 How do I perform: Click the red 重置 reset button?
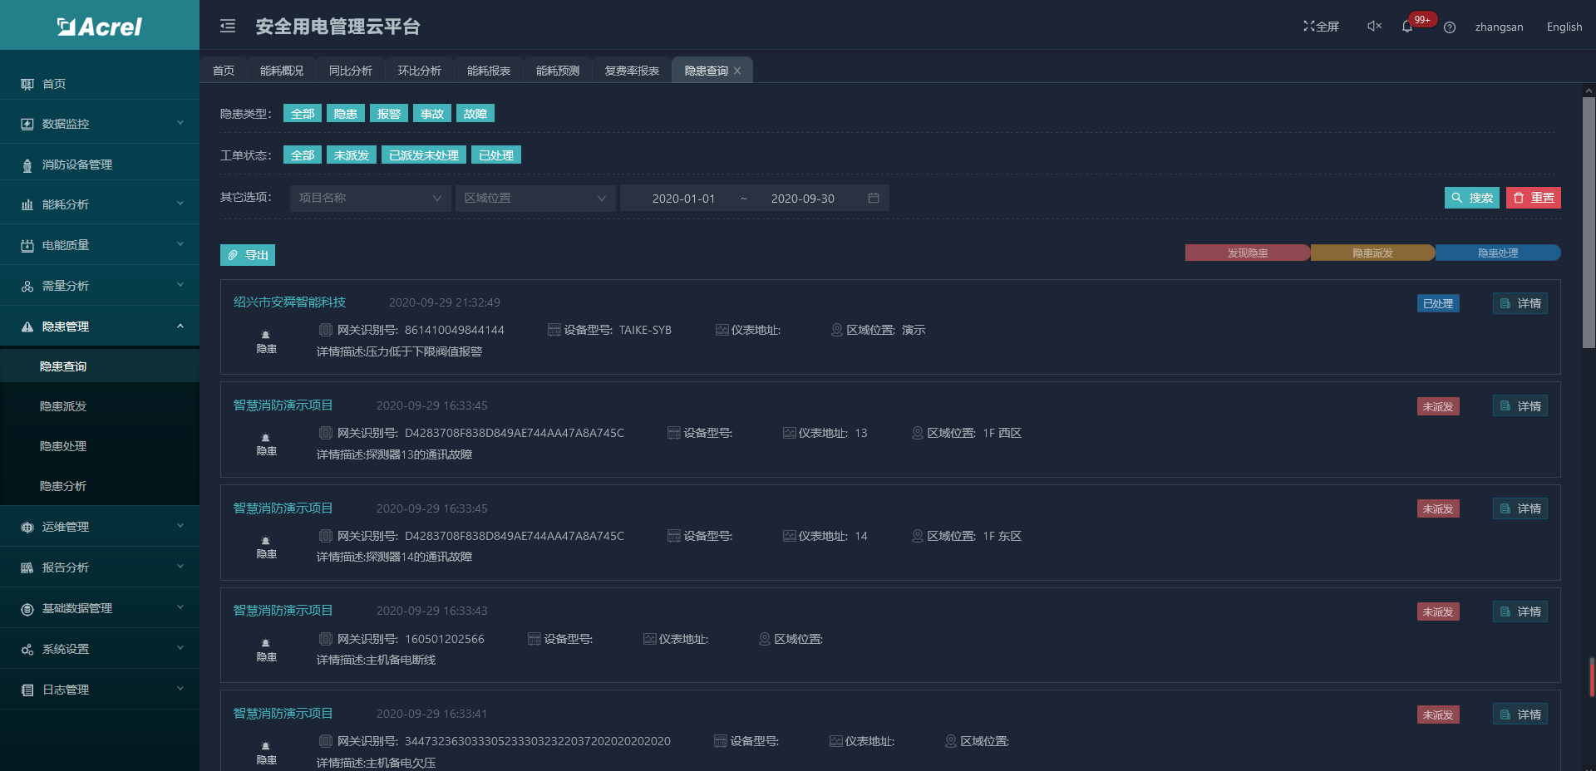1533,198
